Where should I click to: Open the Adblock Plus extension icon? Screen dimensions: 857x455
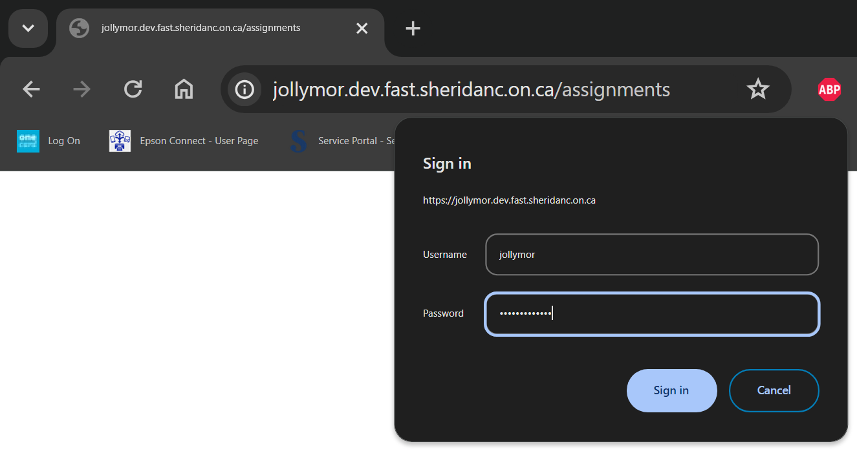(x=829, y=89)
